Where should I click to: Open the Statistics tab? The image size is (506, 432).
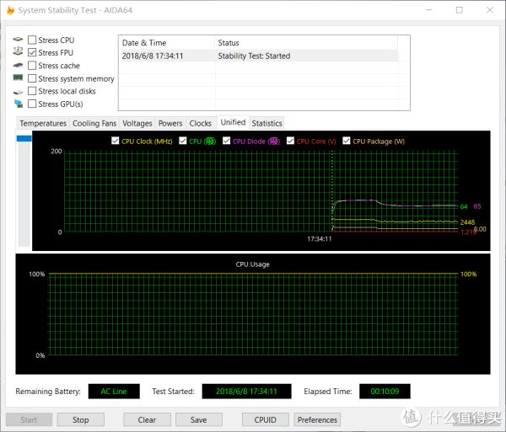point(266,123)
